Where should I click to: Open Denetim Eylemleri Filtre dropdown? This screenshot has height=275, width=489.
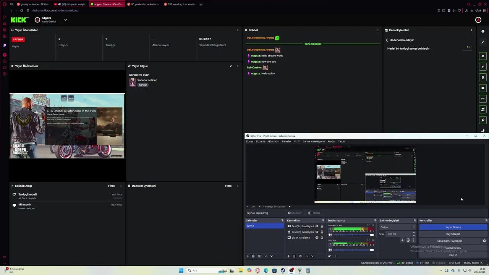[x=228, y=186]
